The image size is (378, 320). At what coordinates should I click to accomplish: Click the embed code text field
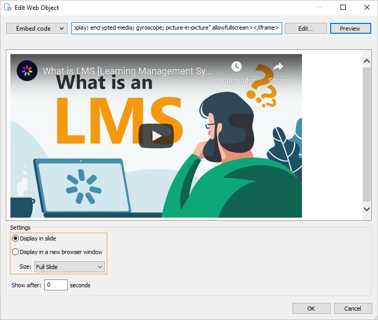[177, 28]
